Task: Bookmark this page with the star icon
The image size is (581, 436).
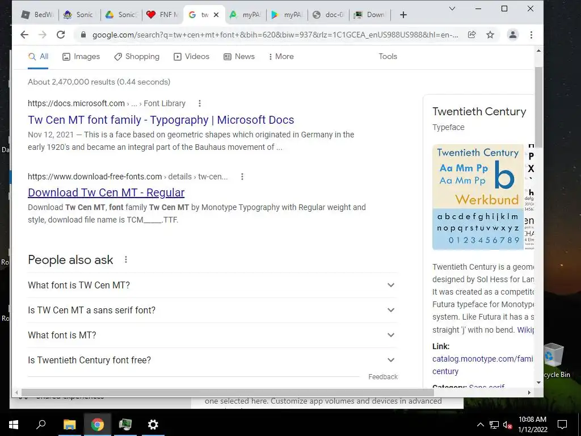Action: (x=490, y=35)
